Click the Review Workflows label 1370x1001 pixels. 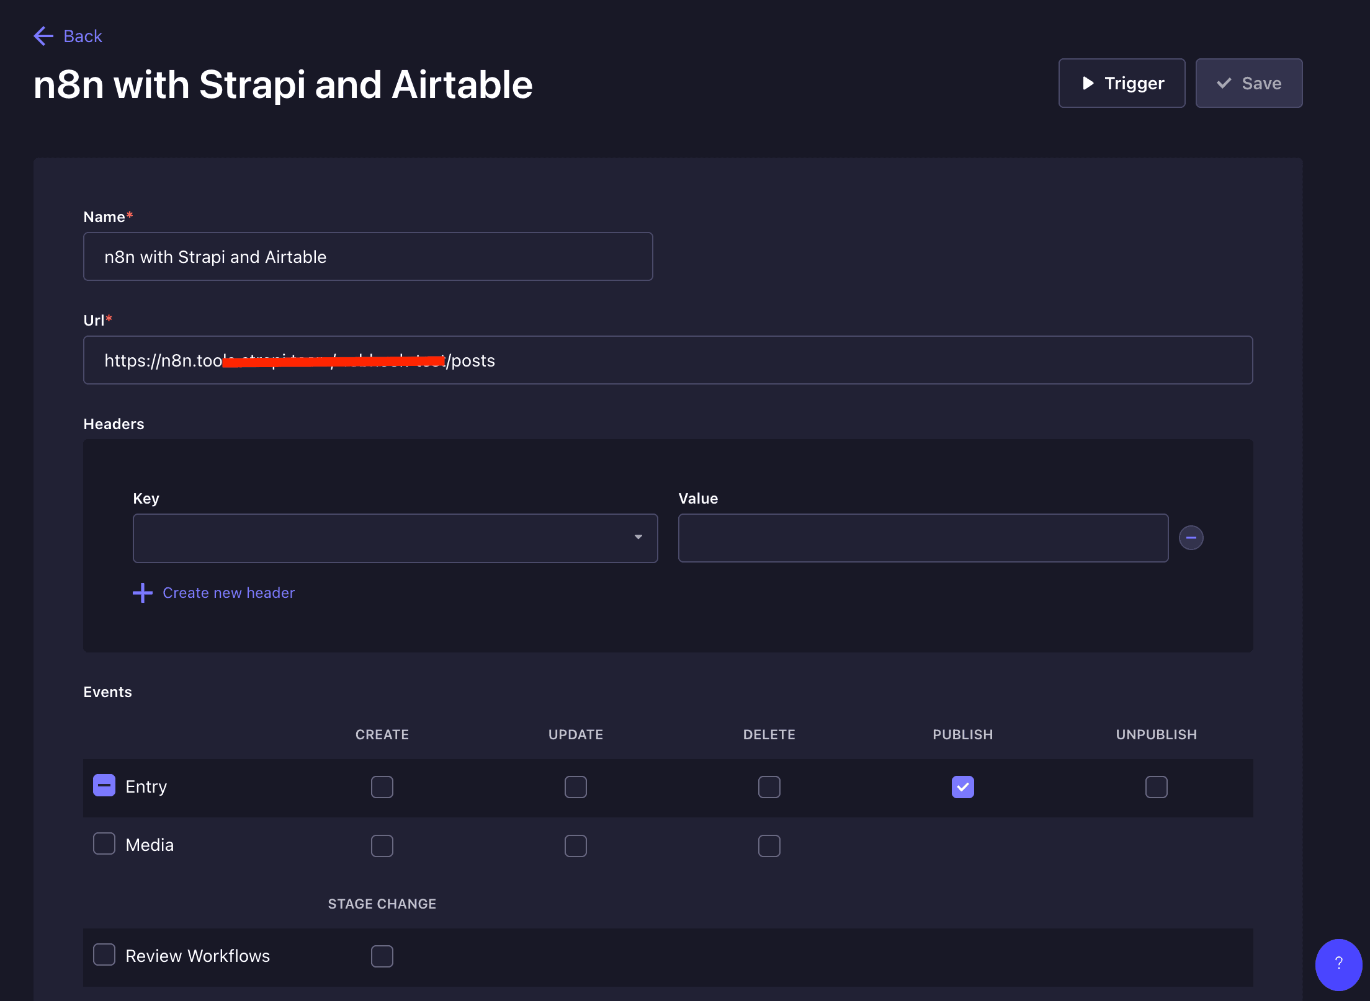click(x=198, y=956)
